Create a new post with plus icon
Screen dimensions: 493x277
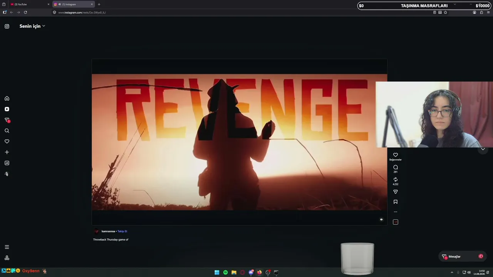pyautogui.click(x=7, y=152)
